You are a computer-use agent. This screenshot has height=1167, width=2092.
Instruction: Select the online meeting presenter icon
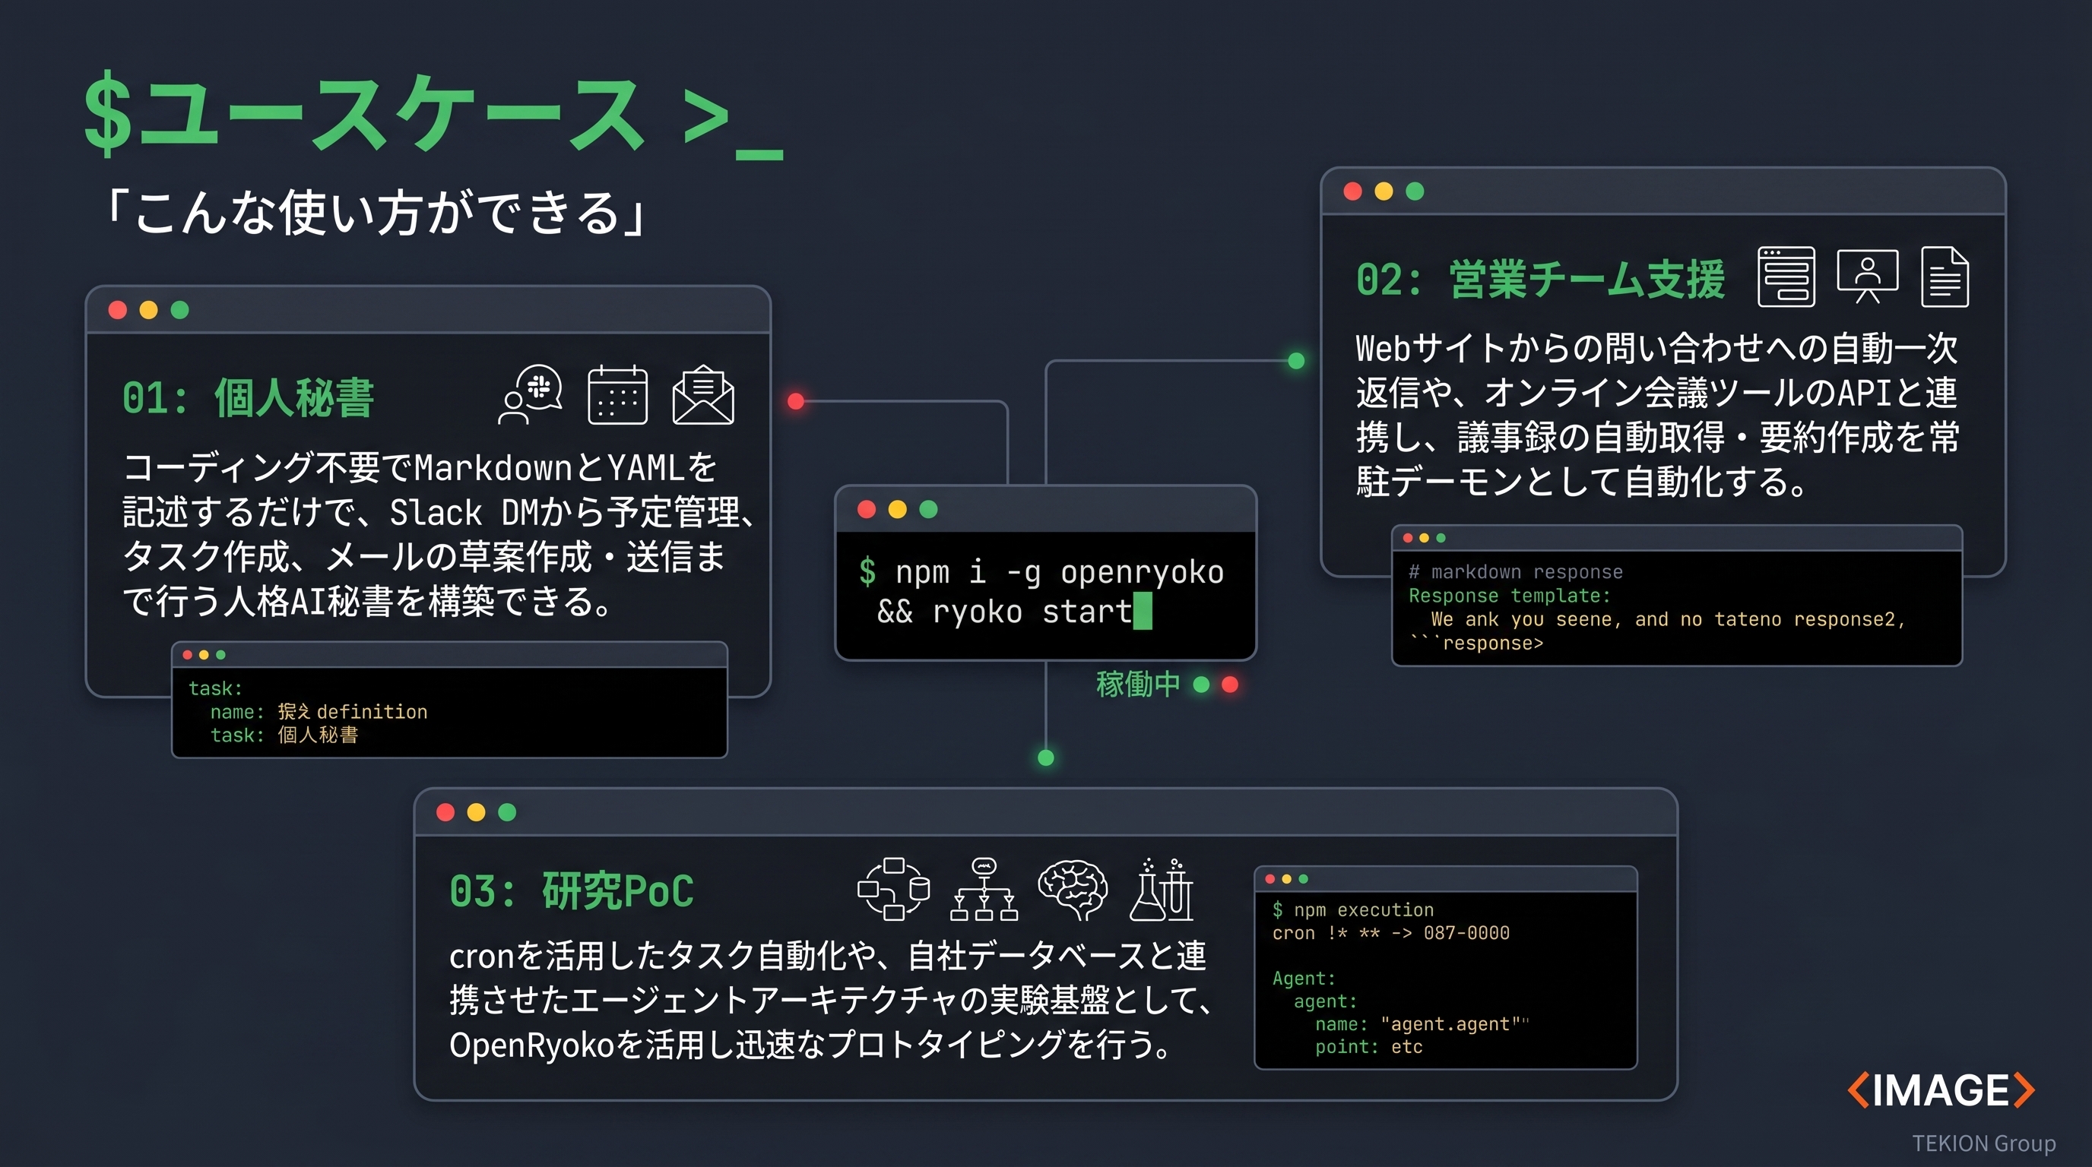1868,277
